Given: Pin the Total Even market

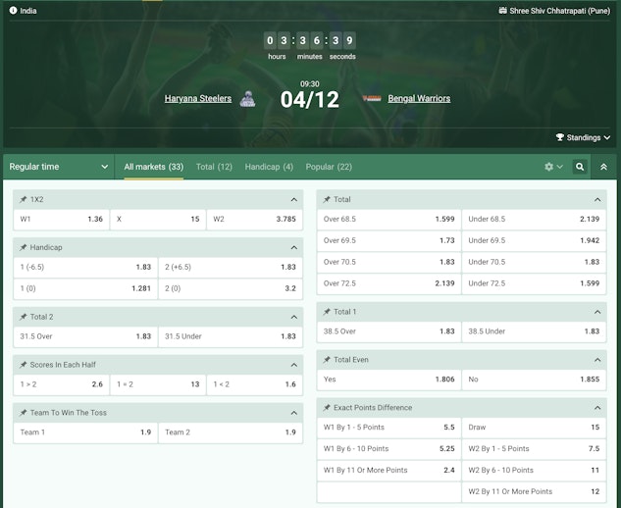Looking at the screenshot, I should (327, 359).
